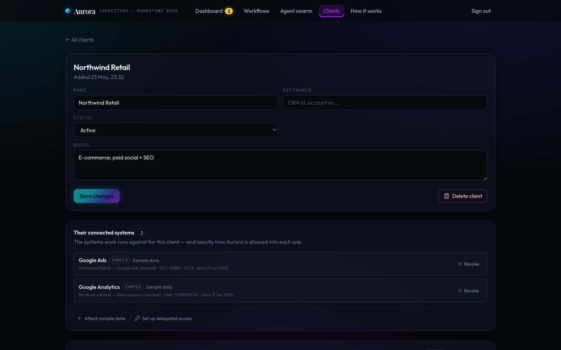This screenshot has width=561, height=350.
Task: Click the Northwind Retail page heading
Action: click(102, 67)
